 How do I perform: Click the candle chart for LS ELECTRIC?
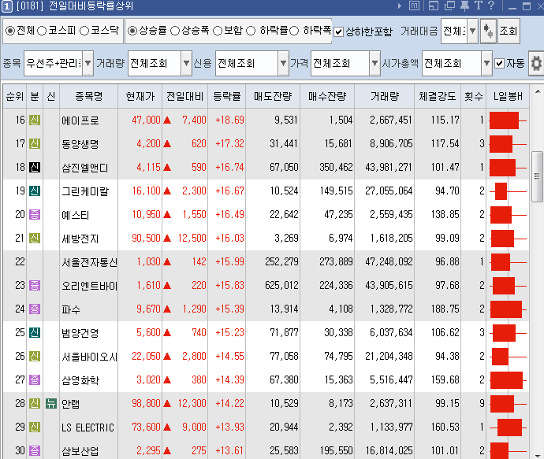[x=508, y=428]
